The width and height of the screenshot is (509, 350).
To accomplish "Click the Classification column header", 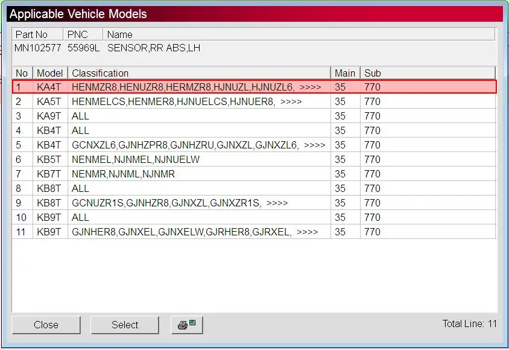I will point(199,73).
